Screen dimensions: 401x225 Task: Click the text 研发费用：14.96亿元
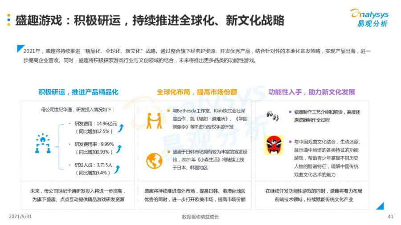[96, 123]
